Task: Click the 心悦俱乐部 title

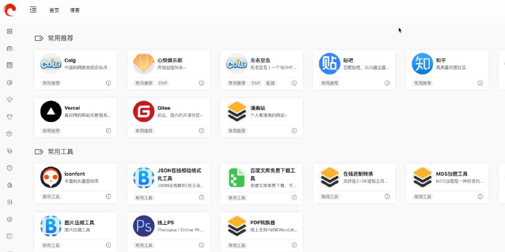Action: [x=170, y=60]
